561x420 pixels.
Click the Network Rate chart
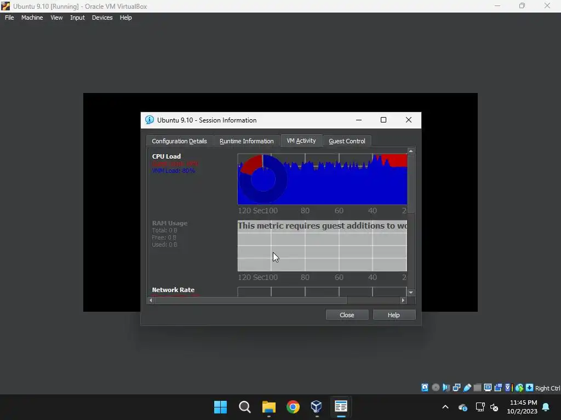pyautogui.click(x=322, y=291)
